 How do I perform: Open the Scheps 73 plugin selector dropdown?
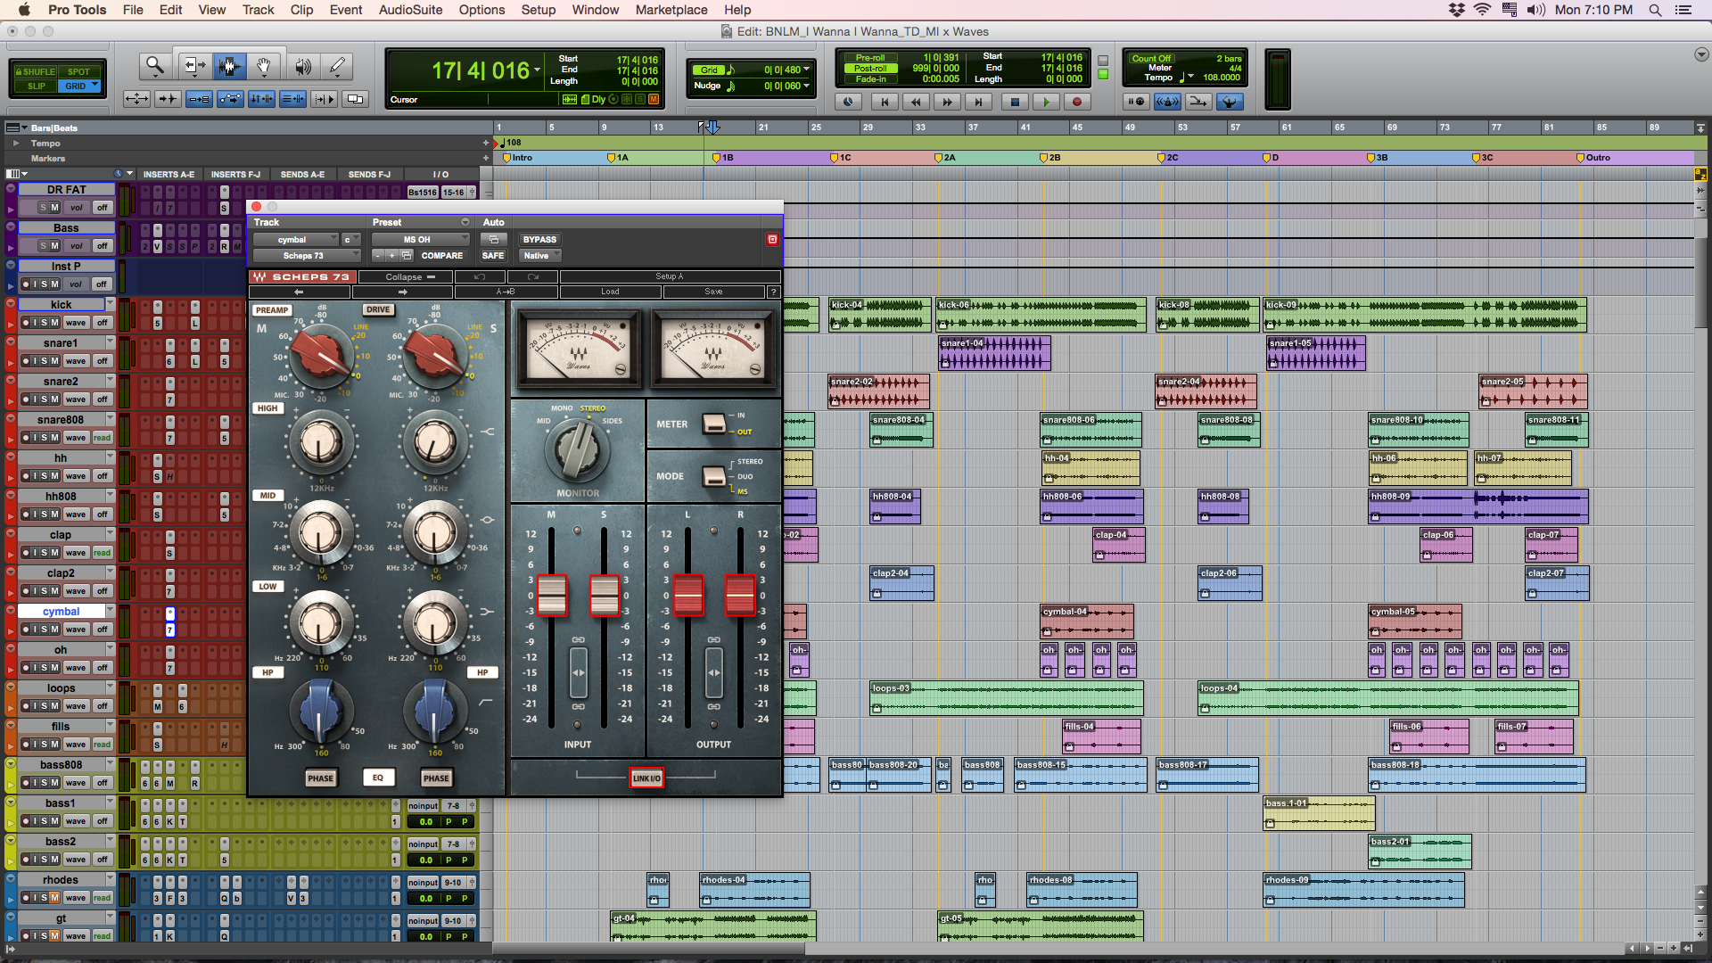click(307, 256)
